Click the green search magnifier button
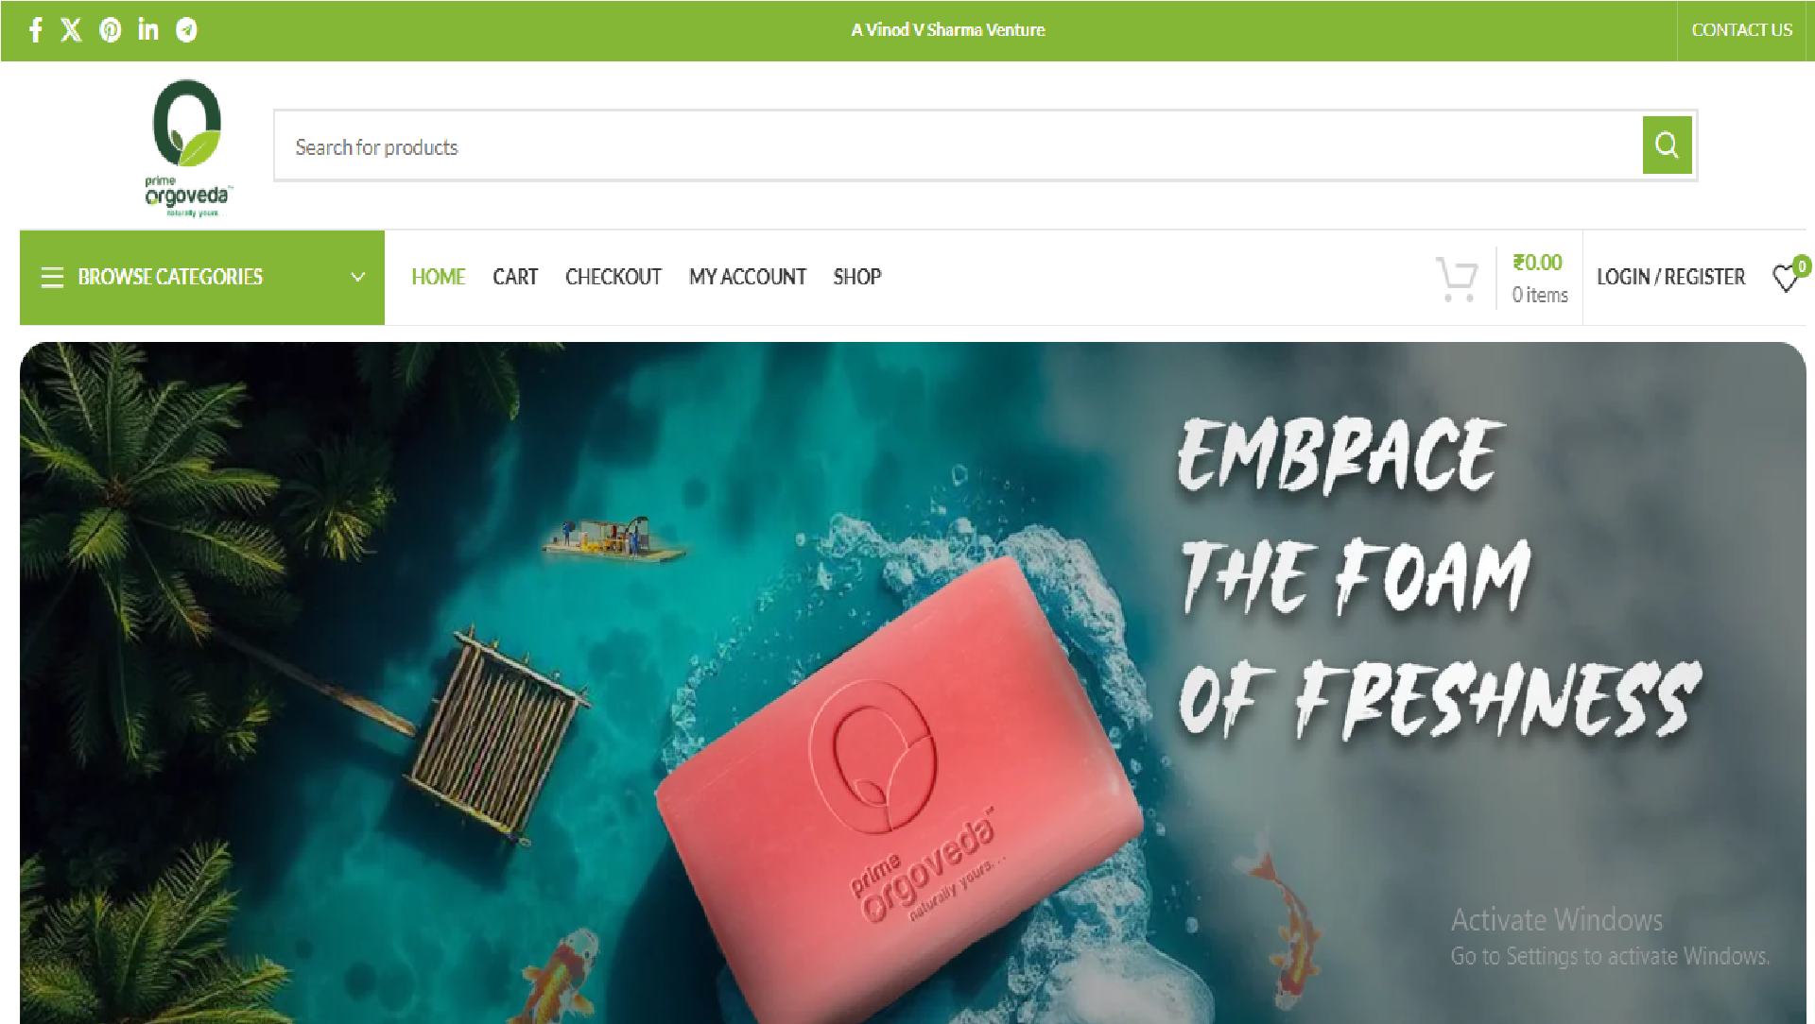 (x=1667, y=145)
